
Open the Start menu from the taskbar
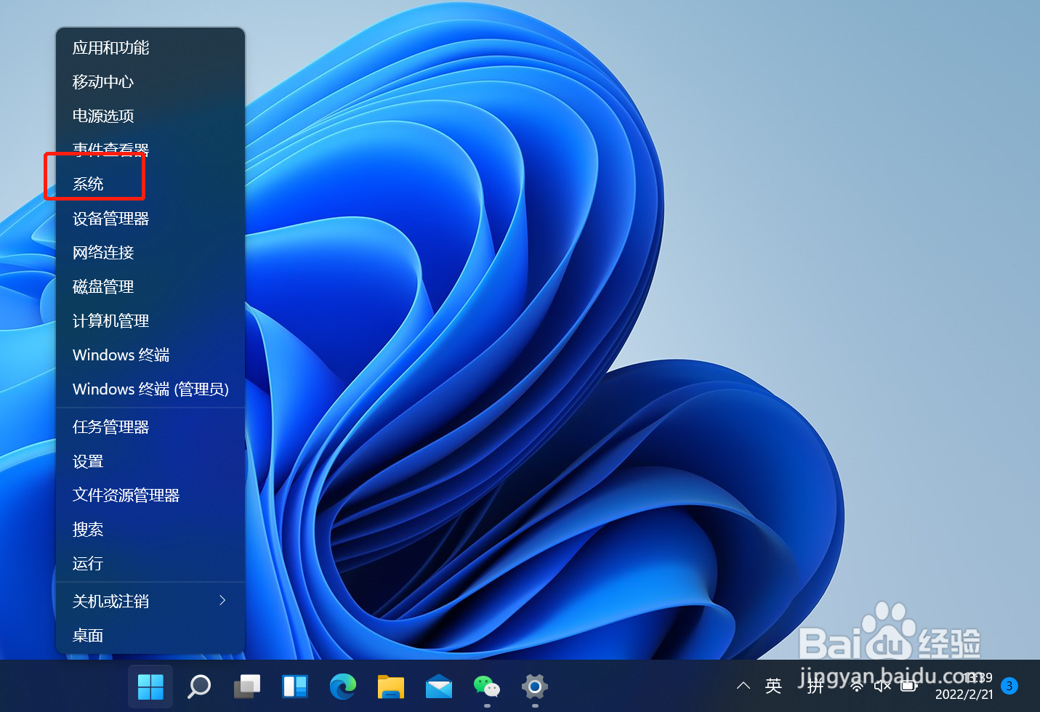150,686
